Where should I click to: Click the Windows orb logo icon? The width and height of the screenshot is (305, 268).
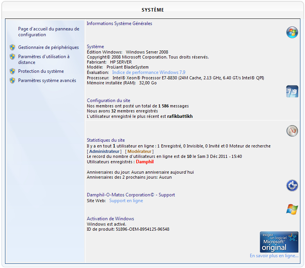292,32
